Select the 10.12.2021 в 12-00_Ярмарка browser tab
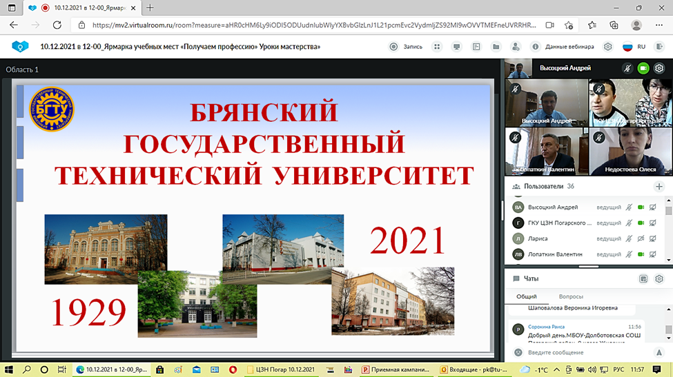 [84, 8]
